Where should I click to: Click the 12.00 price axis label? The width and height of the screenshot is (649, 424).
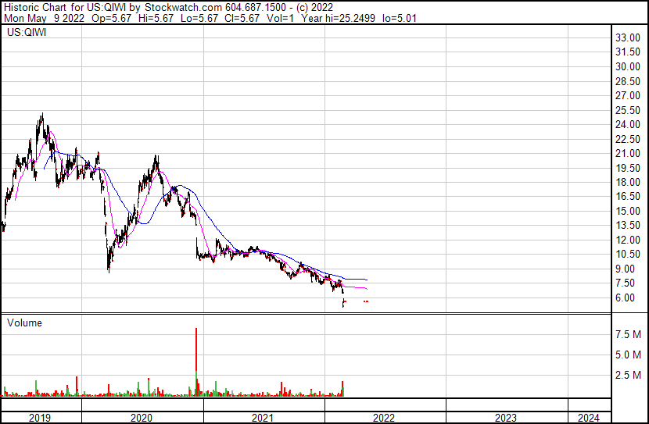pos(628,240)
